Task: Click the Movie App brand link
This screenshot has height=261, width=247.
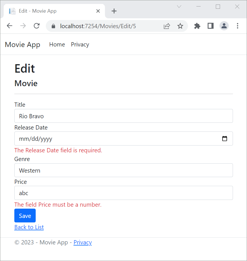Action: click(x=22, y=44)
